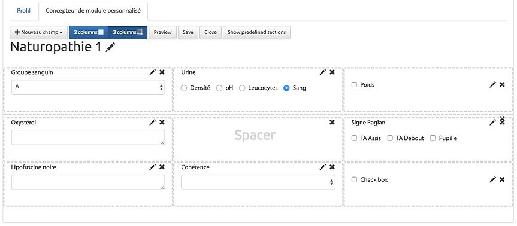Edit the Naturopathie 1 title pencil icon
Image resolution: width=517 pixels, height=226 pixels.
(110, 47)
